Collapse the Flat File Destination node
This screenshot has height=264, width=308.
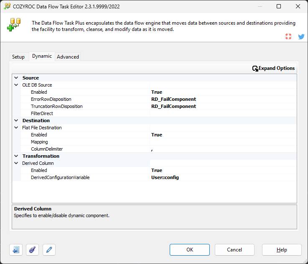(x=16, y=128)
